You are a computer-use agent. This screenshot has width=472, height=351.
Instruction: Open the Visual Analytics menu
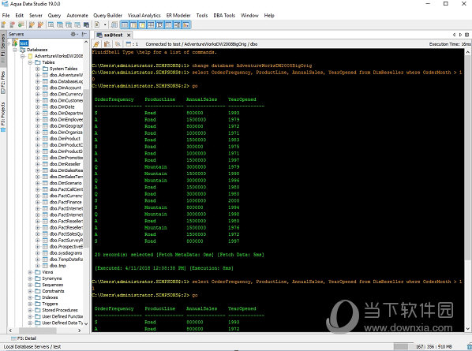click(x=144, y=15)
